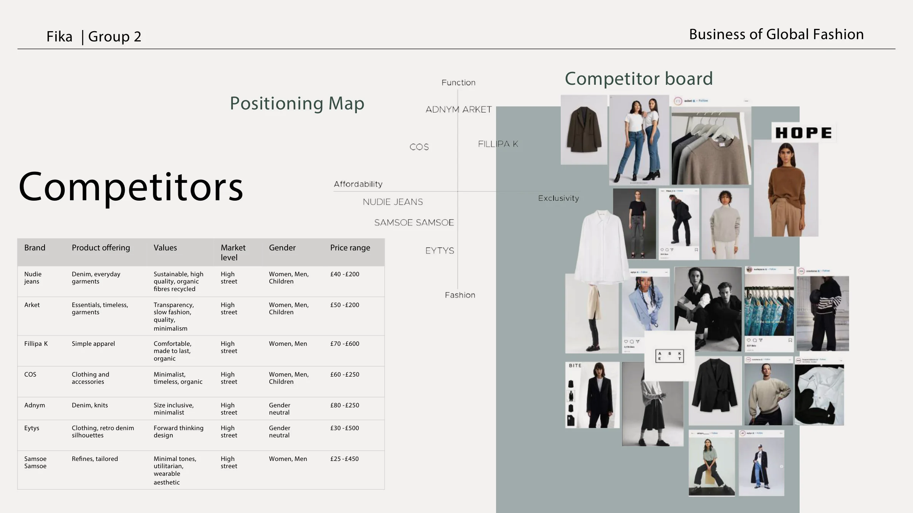Select 'Business of Global Fashion' heading
The width and height of the screenshot is (913, 513).
click(776, 34)
